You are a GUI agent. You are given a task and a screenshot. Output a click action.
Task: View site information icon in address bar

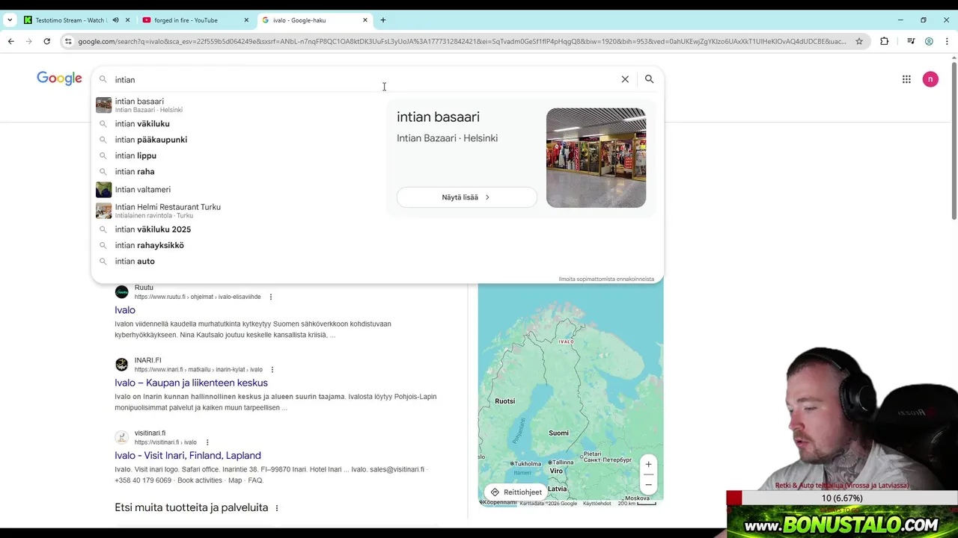tap(68, 41)
